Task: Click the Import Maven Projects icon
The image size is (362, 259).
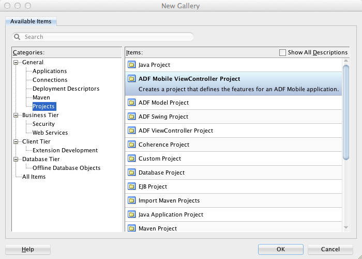Action: click(x=131, y=200)
